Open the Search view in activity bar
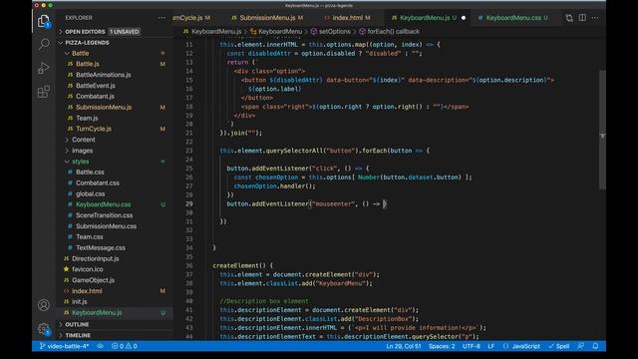This screenshot has width=638, height=359. [x=44, y=44]
